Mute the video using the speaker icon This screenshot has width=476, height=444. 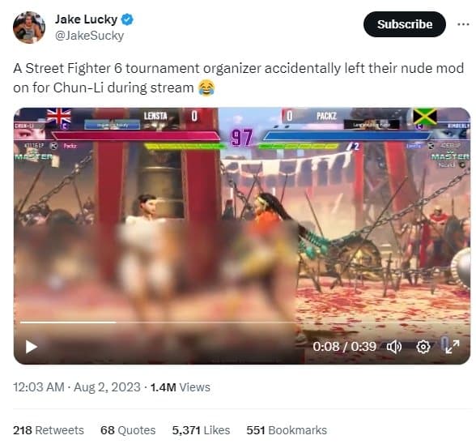[393, 347]
